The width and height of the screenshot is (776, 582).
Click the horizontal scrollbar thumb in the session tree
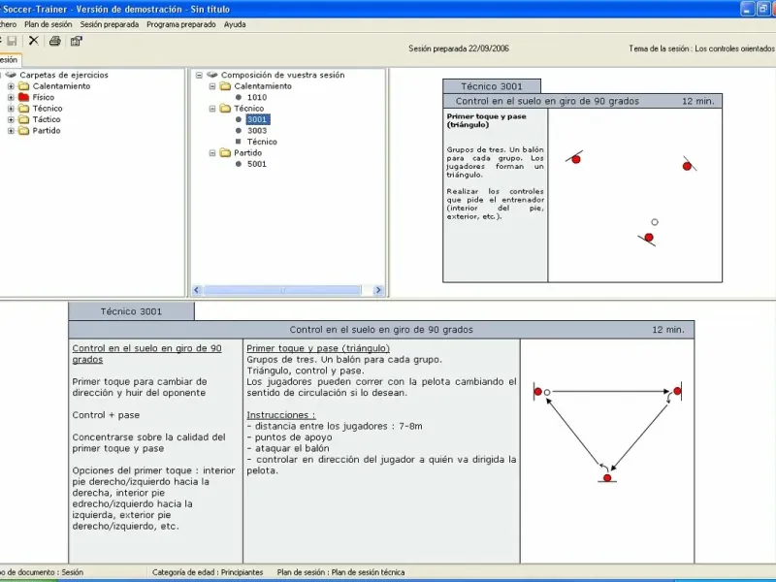click(x=282, y=290)
